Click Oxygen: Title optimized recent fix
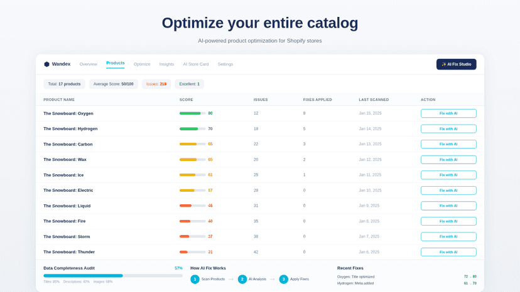This screenshot has height=292, width=520. click(356, 277)
